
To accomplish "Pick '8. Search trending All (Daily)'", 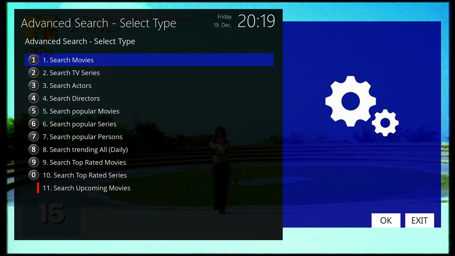I will tap(149, 149).
